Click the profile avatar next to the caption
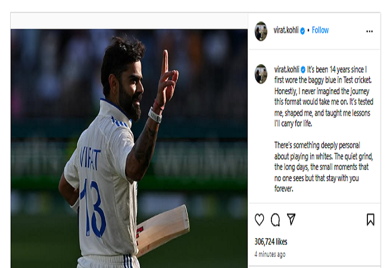 click(x=261, y=74)
